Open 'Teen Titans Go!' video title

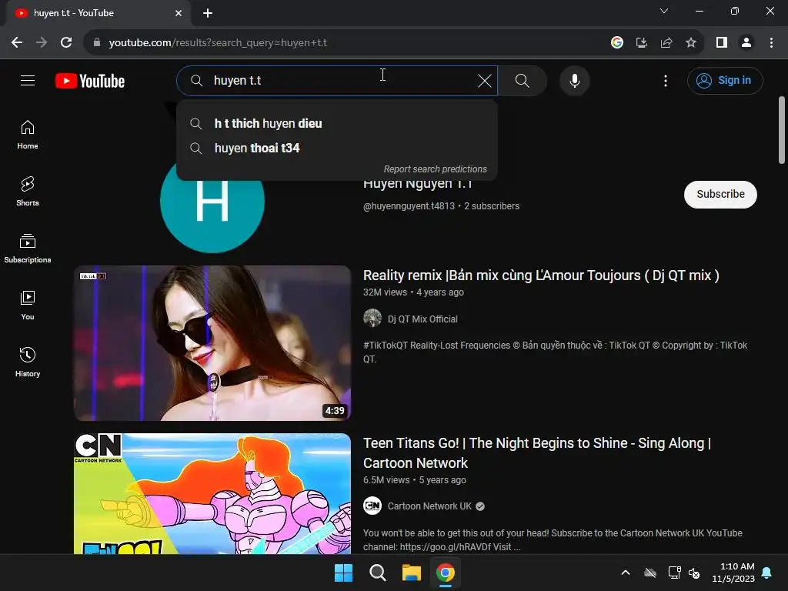click(x=537, y=452)
